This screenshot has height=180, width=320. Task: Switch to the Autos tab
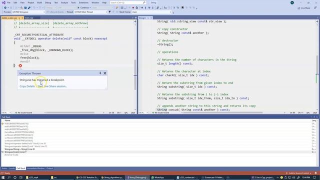click(x=4, y=168)
